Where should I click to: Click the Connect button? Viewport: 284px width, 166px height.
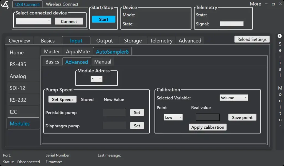pos(69,21)
